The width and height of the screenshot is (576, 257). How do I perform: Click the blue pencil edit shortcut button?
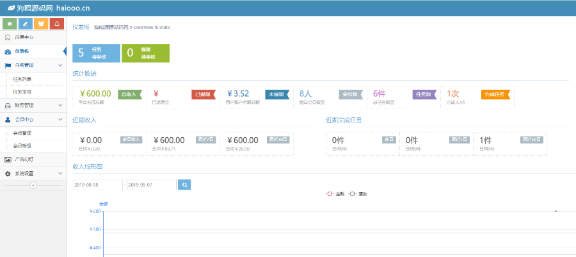pos(26,24)
